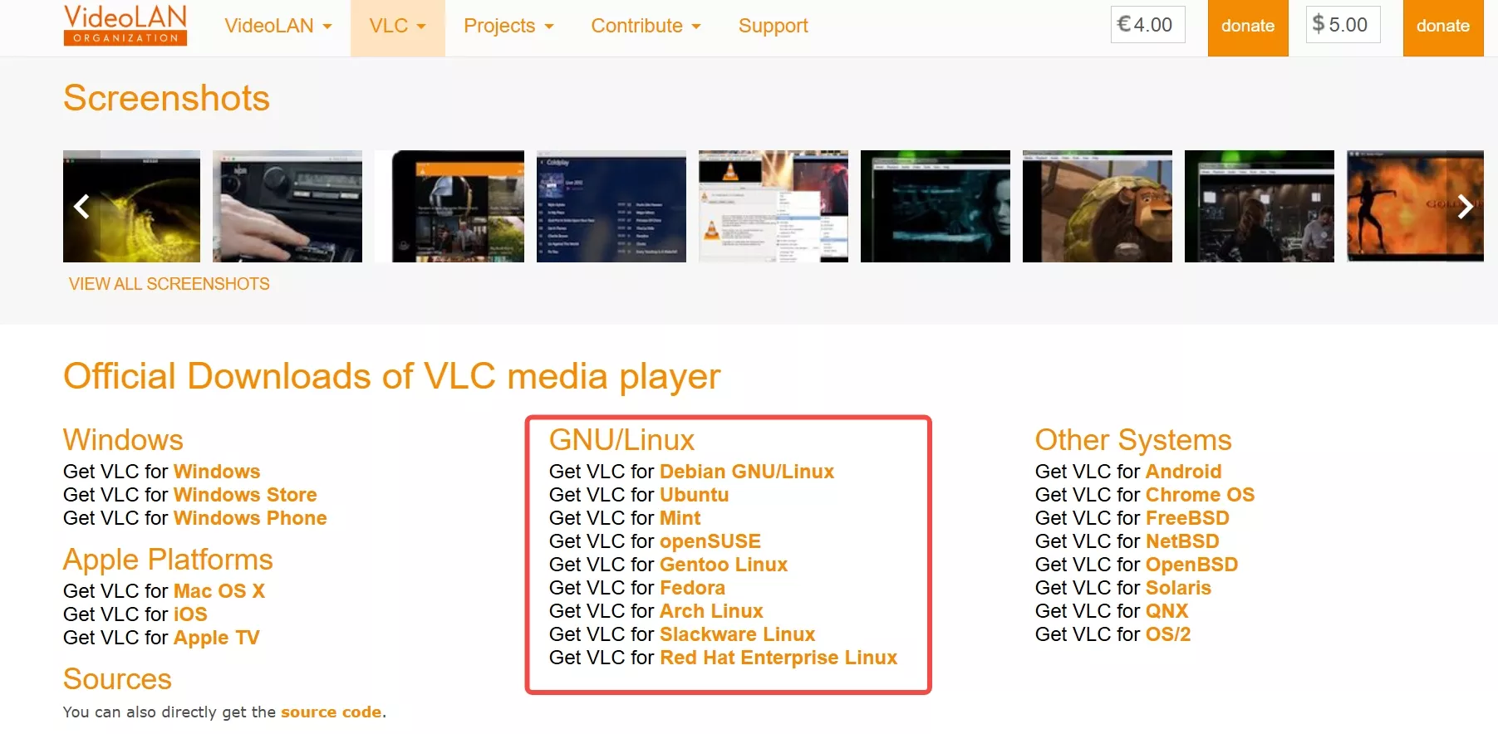Get VLC for Slackware Linux
Image resolution: width=1498 pixels, height=734 pixels.
pos(738,634)
